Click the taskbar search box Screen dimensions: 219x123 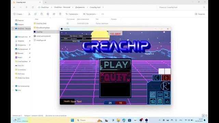pyautogui.click(x=89, y=120)
